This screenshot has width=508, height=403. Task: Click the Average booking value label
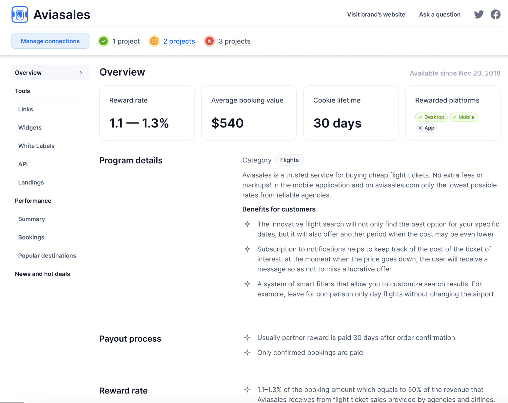click(x=247, y=100)
